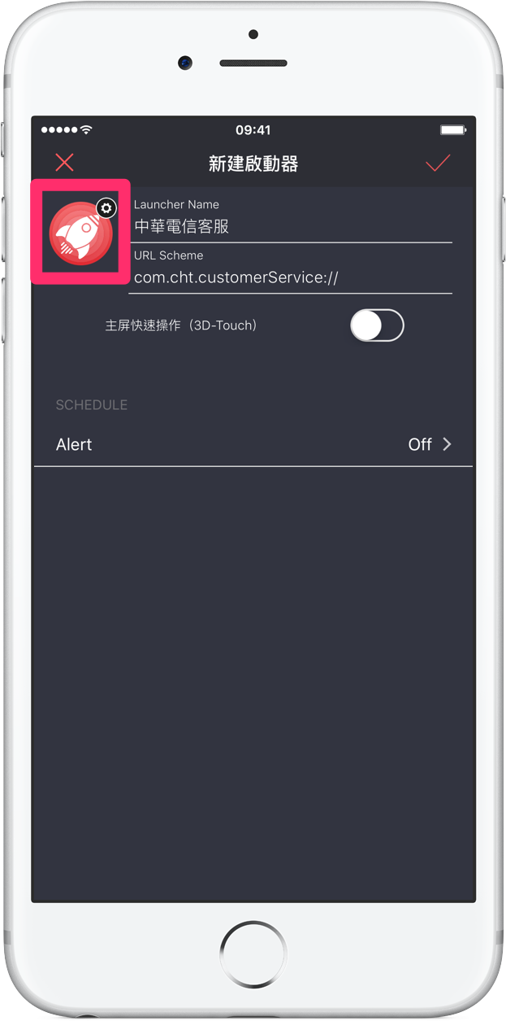
Task: Tap the Off value beside Alert
Action: 420,444
